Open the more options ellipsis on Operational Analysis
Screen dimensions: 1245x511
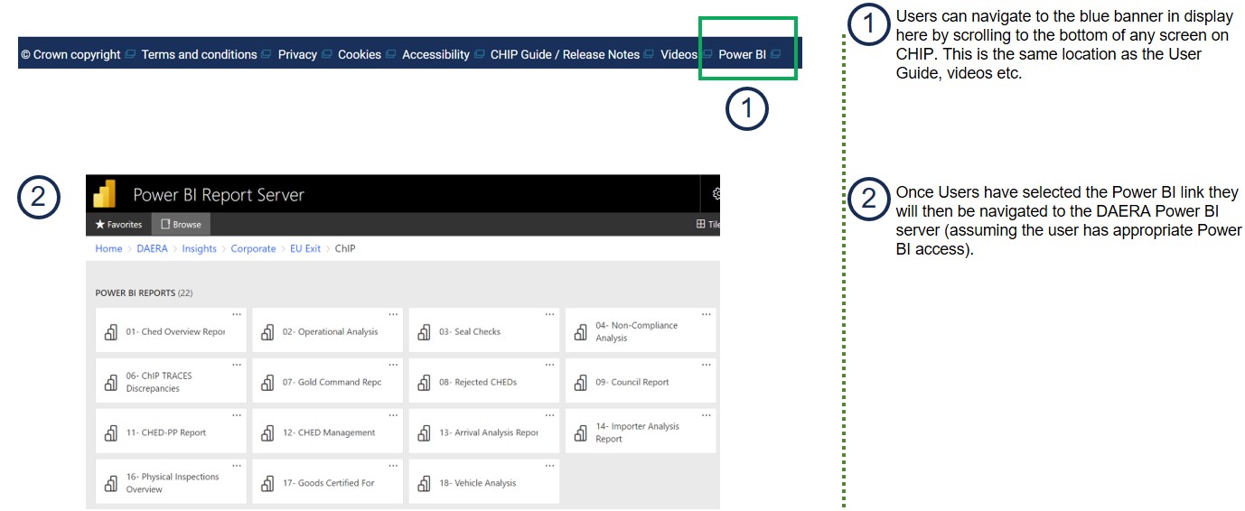[x=393, y=314]
